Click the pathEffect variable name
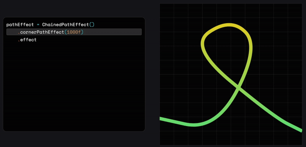 (x=20, y=25)
